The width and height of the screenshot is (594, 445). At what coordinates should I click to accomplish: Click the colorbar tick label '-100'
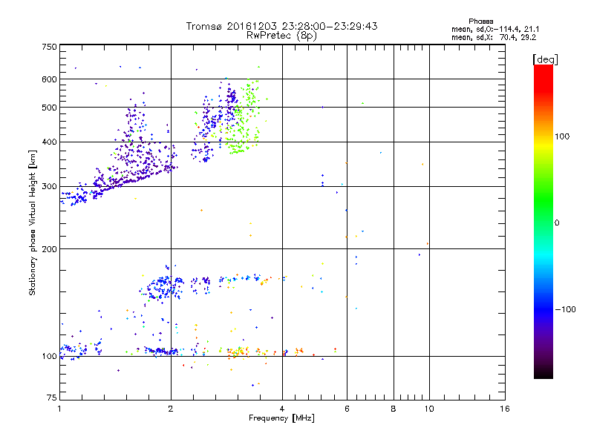(x=565, y=309)
